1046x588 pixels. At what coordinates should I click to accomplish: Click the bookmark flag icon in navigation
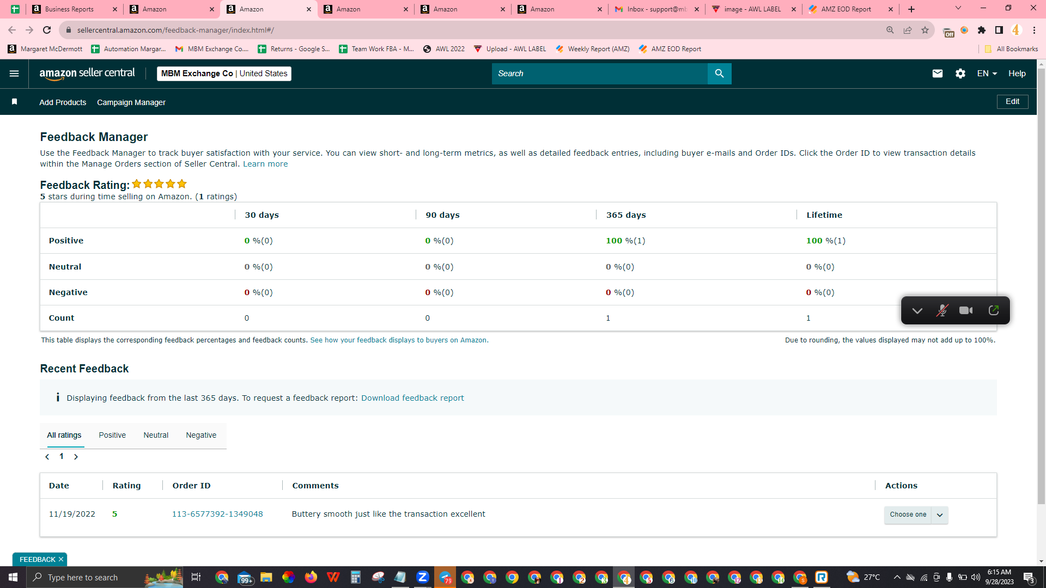(x=15, y=102)
